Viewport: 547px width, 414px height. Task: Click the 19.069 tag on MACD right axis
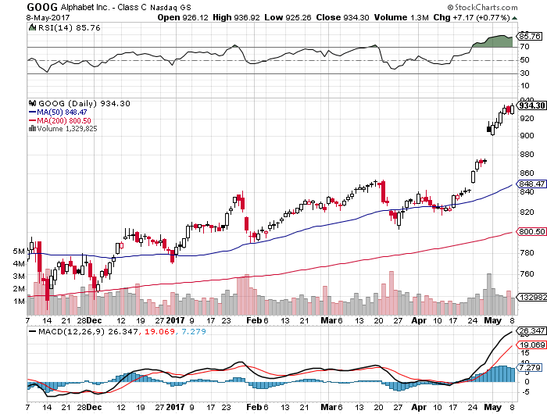[x=531, y=345]
